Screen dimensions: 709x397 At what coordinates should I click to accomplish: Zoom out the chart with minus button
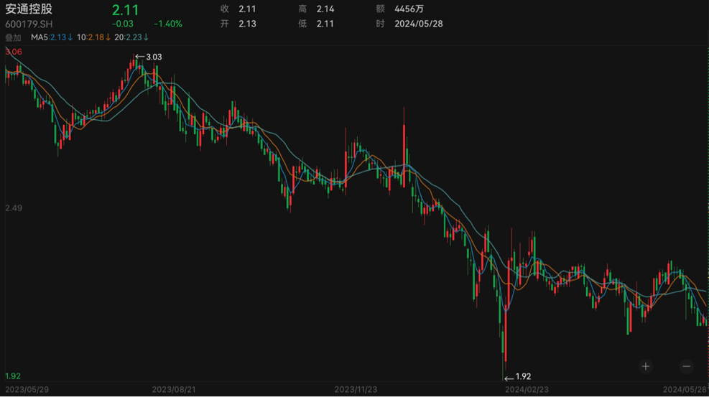[x=687, y=366]
